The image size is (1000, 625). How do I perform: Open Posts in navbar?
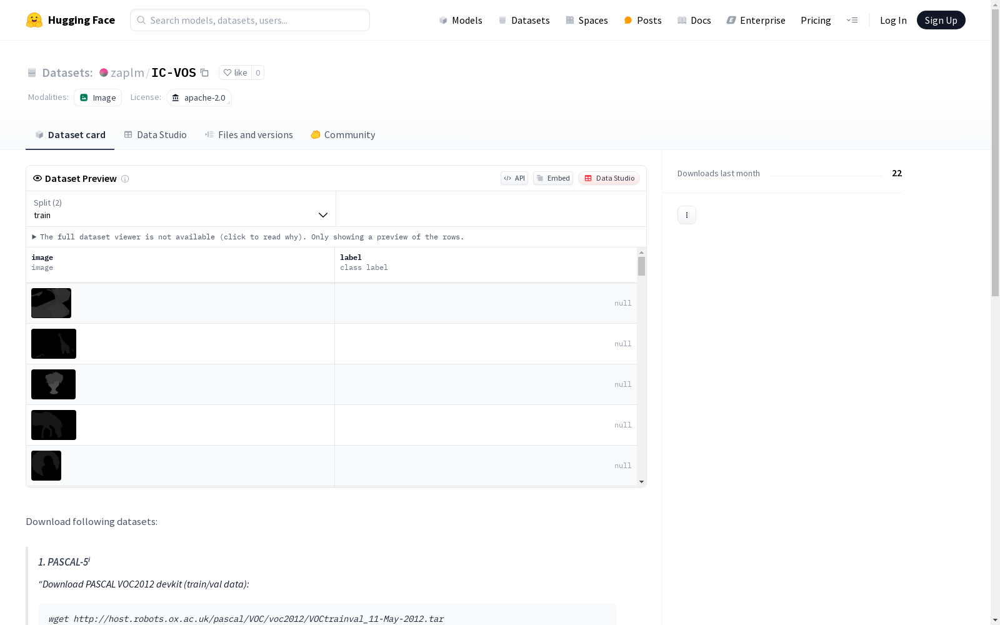click(642, 20)
